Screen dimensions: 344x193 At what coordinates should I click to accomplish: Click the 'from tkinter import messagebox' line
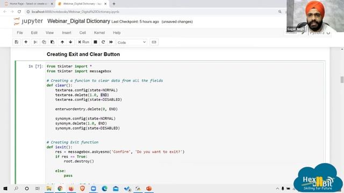click(x=79, y=71)
